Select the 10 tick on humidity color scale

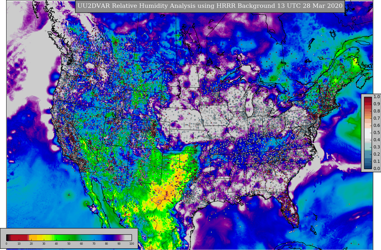click(x=19, y=244)
